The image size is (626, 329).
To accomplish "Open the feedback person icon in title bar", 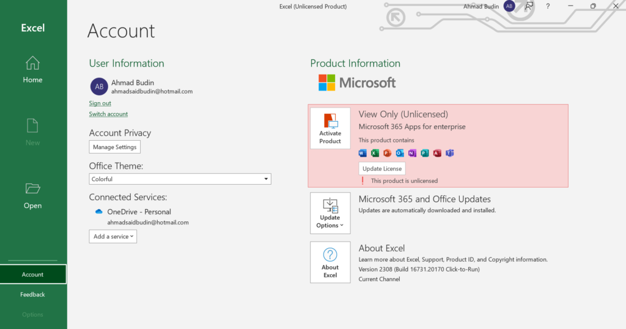I will [x=529, y=6].
